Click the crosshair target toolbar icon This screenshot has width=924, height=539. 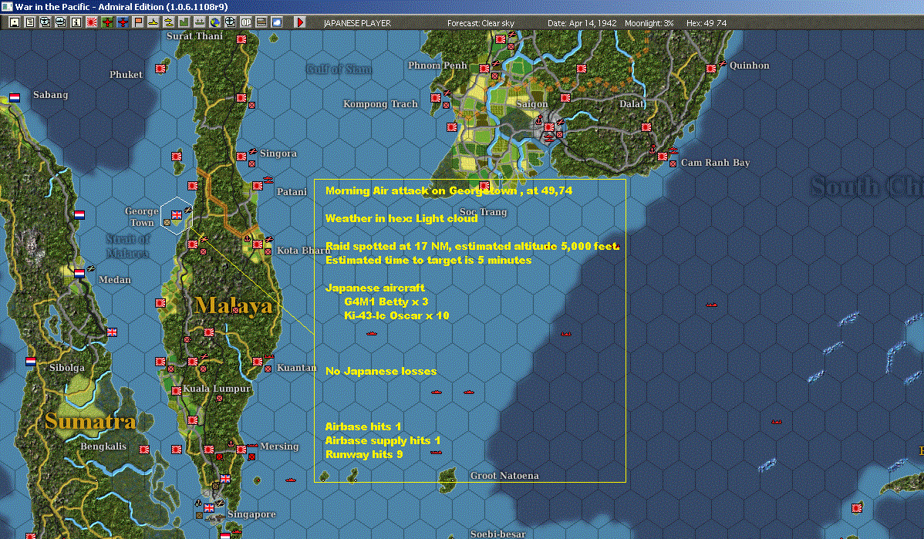click(231, 22)
